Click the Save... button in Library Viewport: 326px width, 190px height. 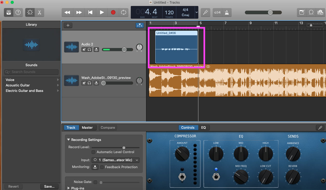pyautogui.click(x=49, y=186)
